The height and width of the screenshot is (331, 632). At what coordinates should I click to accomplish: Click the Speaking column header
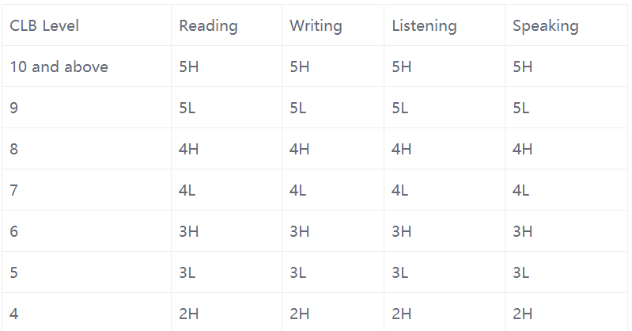point(545,26)
